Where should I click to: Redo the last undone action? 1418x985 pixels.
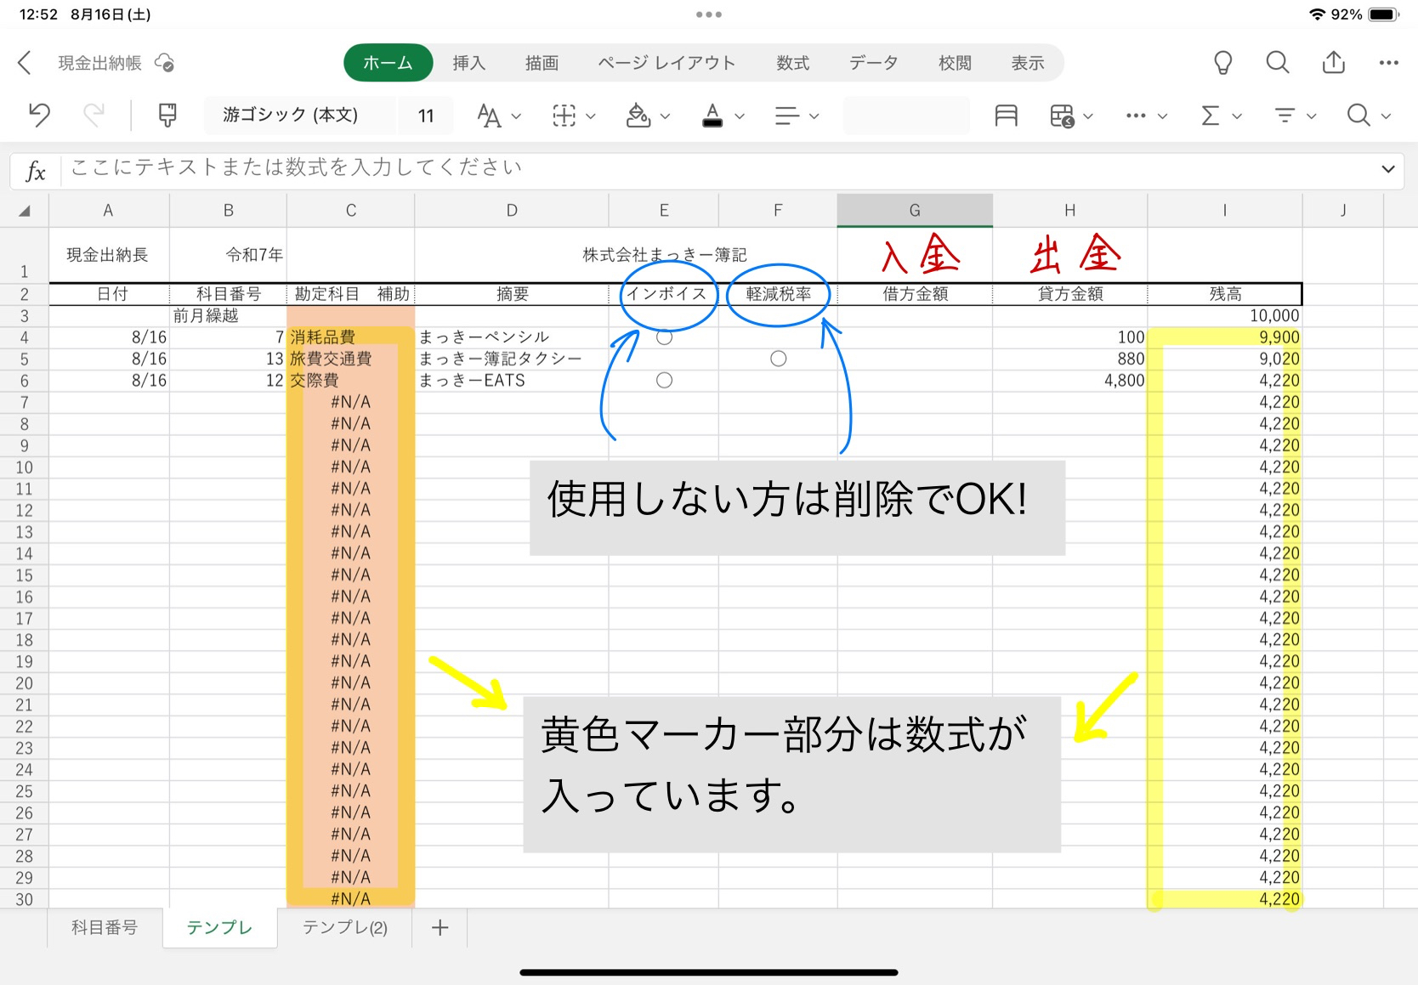click(x=94, y=115)
